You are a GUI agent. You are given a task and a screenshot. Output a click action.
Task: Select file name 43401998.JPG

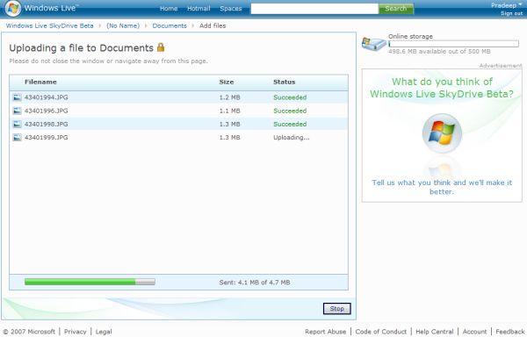coord(46,125)
